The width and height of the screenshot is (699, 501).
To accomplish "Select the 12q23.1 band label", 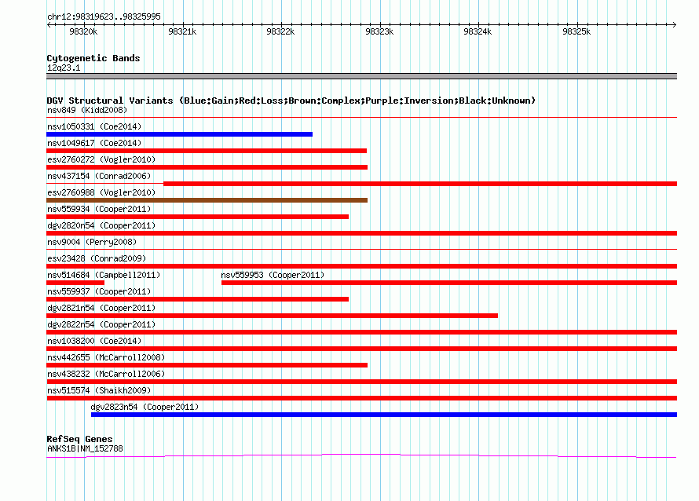I will point(64,68).
